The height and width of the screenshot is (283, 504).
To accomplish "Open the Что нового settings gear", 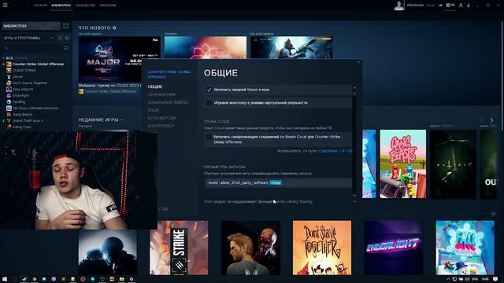I will [x=114, y=28].
